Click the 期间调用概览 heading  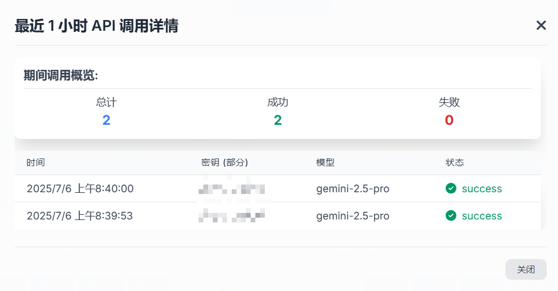pos(61,76)
